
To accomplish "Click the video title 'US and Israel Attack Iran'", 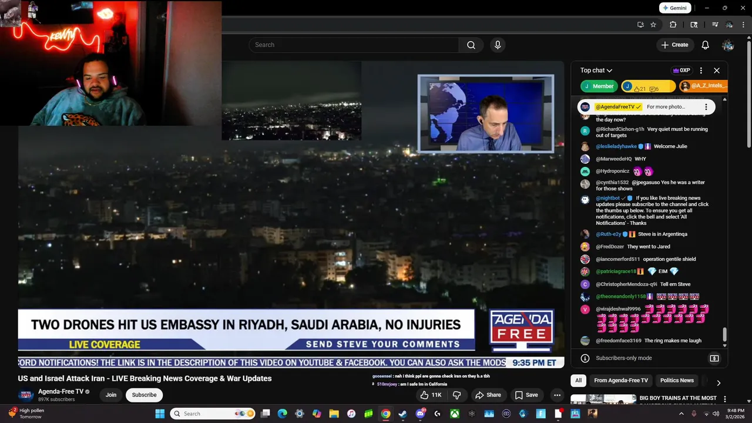I will click(145, 378).
